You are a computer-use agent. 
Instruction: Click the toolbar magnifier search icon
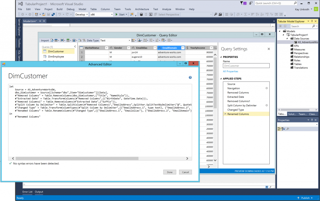coord(216,14)
